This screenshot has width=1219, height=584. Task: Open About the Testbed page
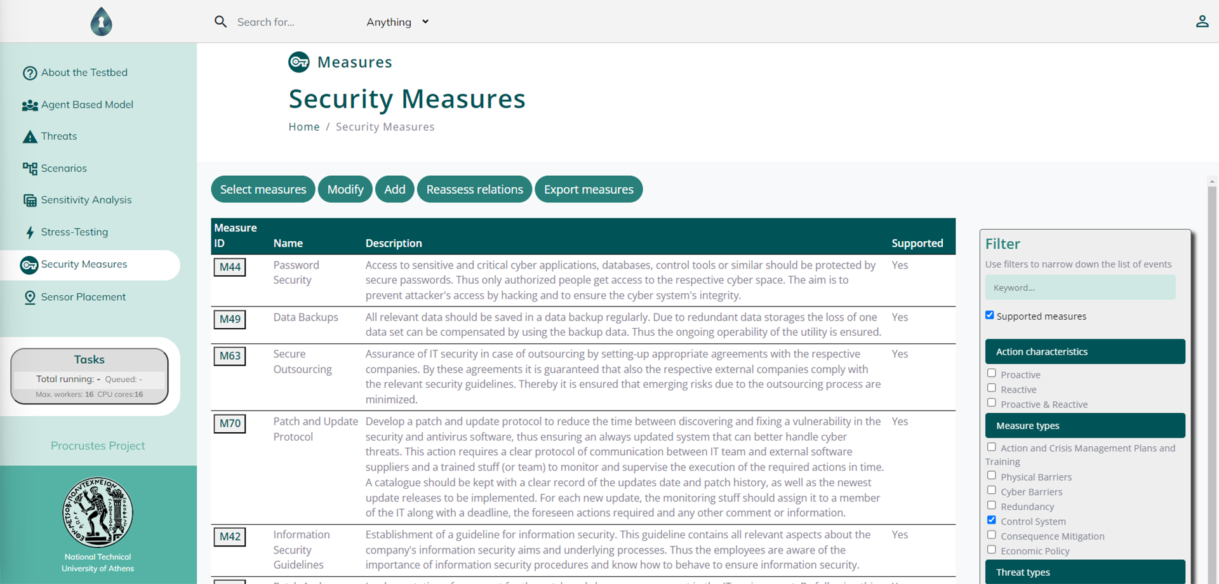click(84, 72)
